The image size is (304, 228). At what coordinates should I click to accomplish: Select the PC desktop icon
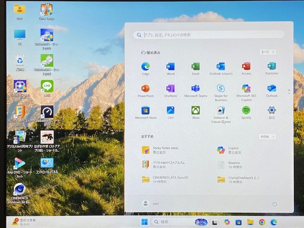[x=20, y=37]
